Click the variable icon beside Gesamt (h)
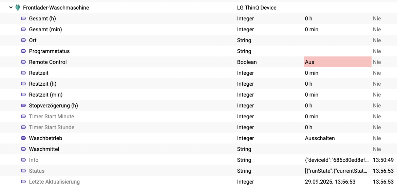This screenshot has height=187, width=397. [24, 19]
